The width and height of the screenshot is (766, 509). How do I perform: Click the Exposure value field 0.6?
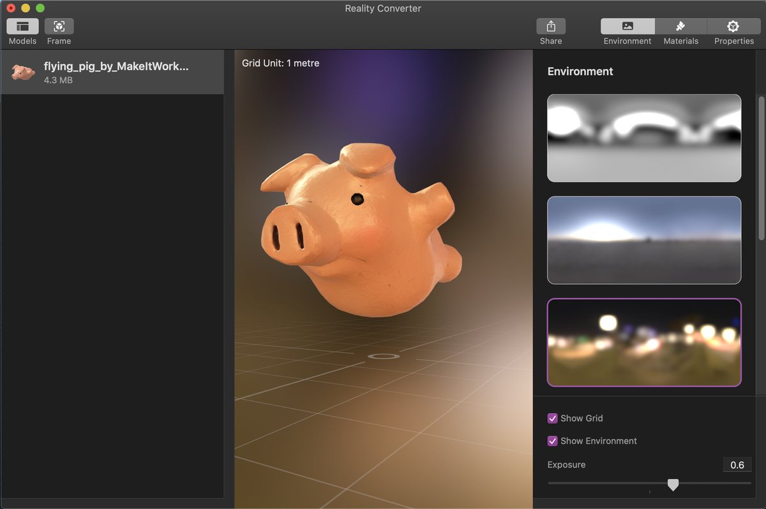(737, 465)
